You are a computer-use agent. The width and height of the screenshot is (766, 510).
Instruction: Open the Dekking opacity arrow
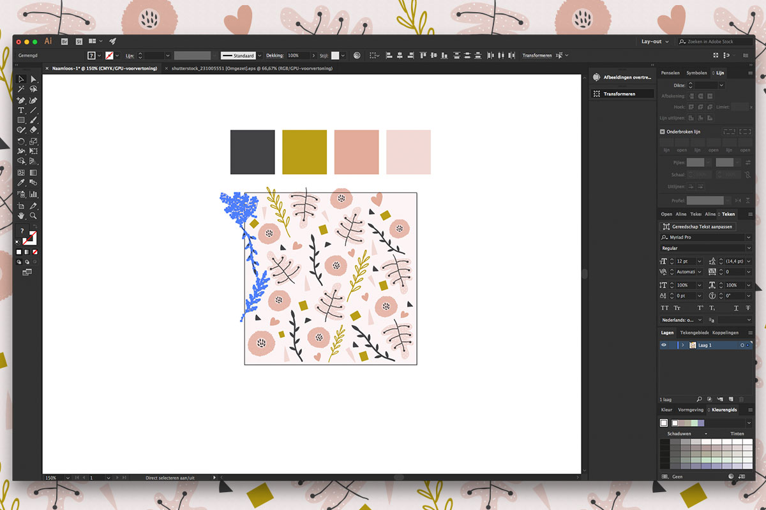pyautogui.click(x=314, y=55)
